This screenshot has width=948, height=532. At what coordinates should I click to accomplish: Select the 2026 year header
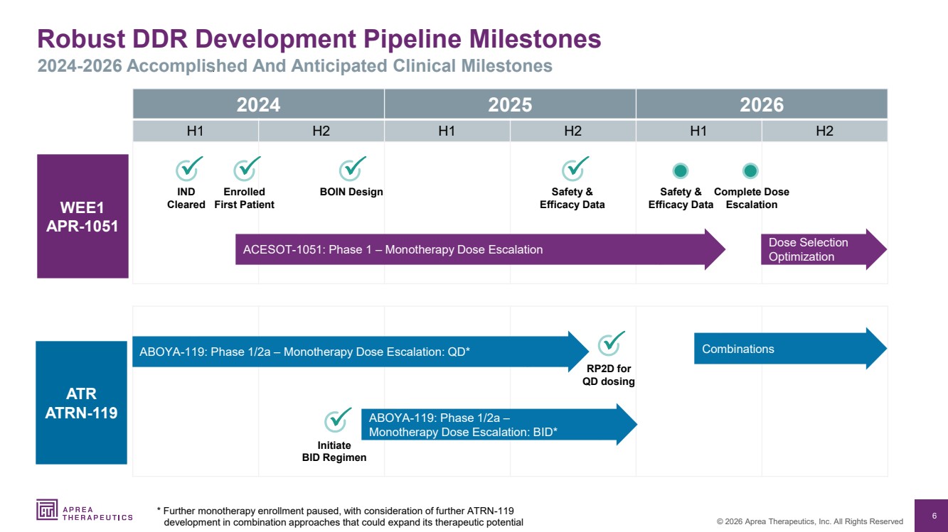(762, 104)
